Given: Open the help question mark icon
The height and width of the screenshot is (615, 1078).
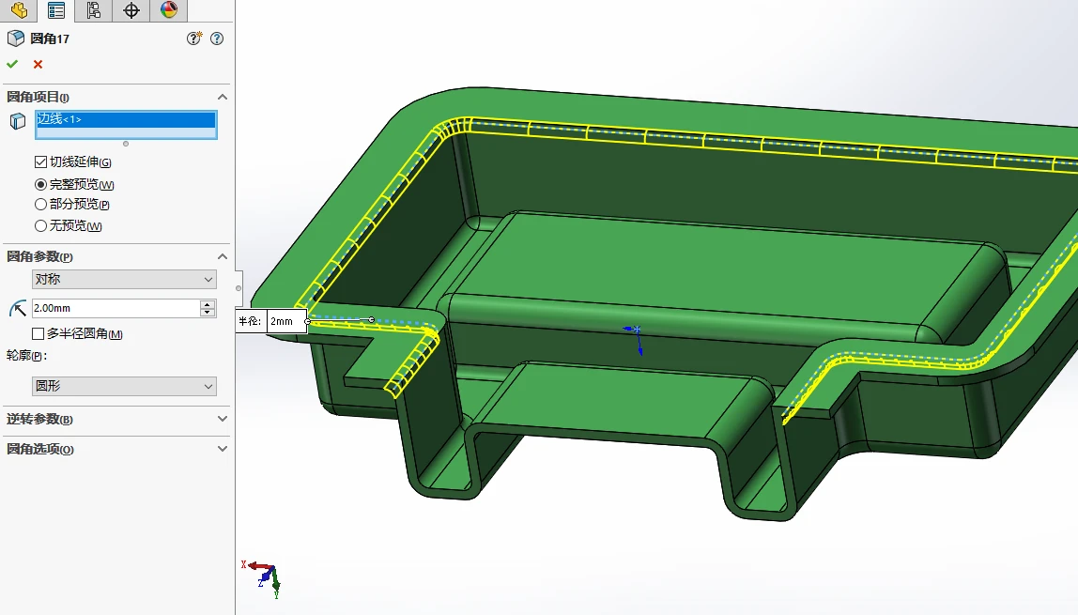Looking at the screenshot, I should click(217, 38).
